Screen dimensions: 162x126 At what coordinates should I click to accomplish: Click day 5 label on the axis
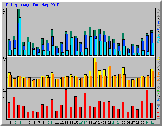(29, 123)
